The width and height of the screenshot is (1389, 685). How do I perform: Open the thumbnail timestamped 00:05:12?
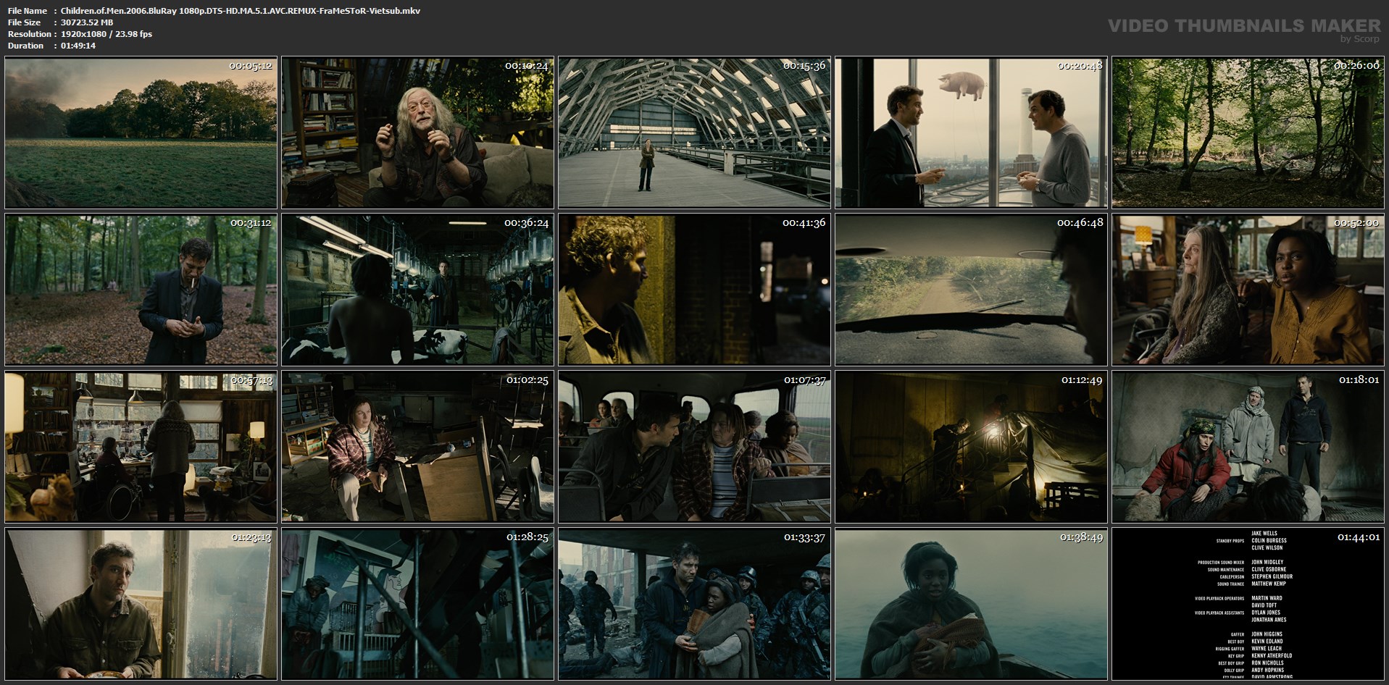(x=141, y=133)
